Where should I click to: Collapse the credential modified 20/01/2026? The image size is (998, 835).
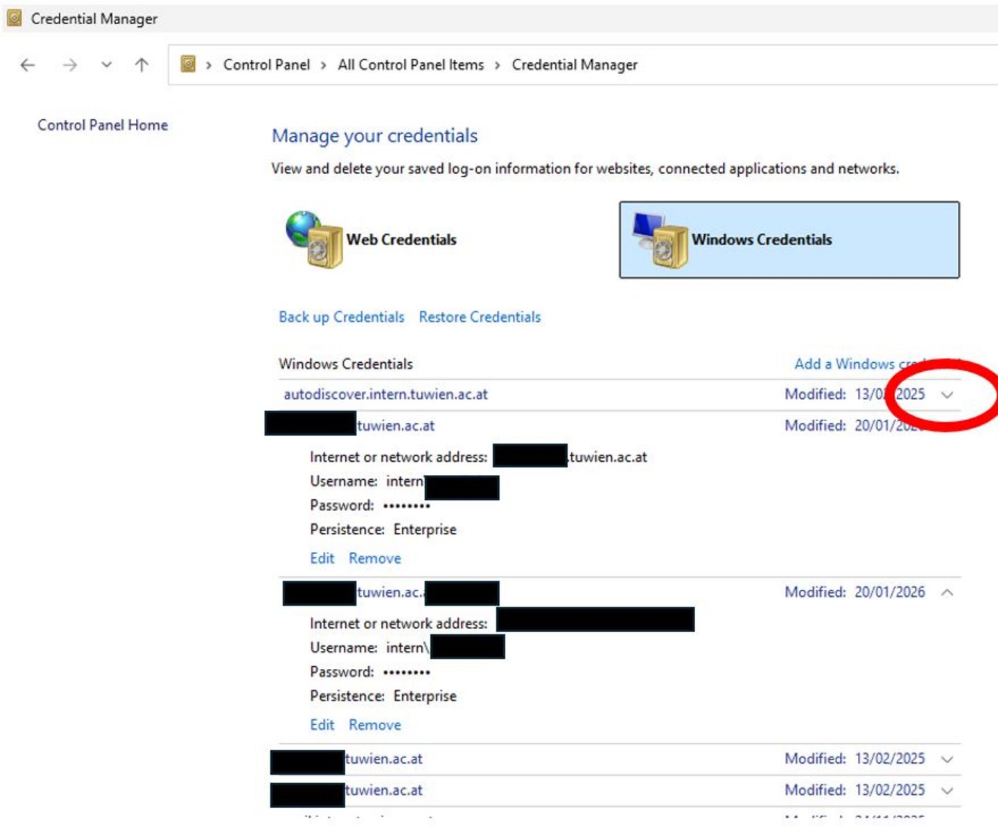[947, 593]
